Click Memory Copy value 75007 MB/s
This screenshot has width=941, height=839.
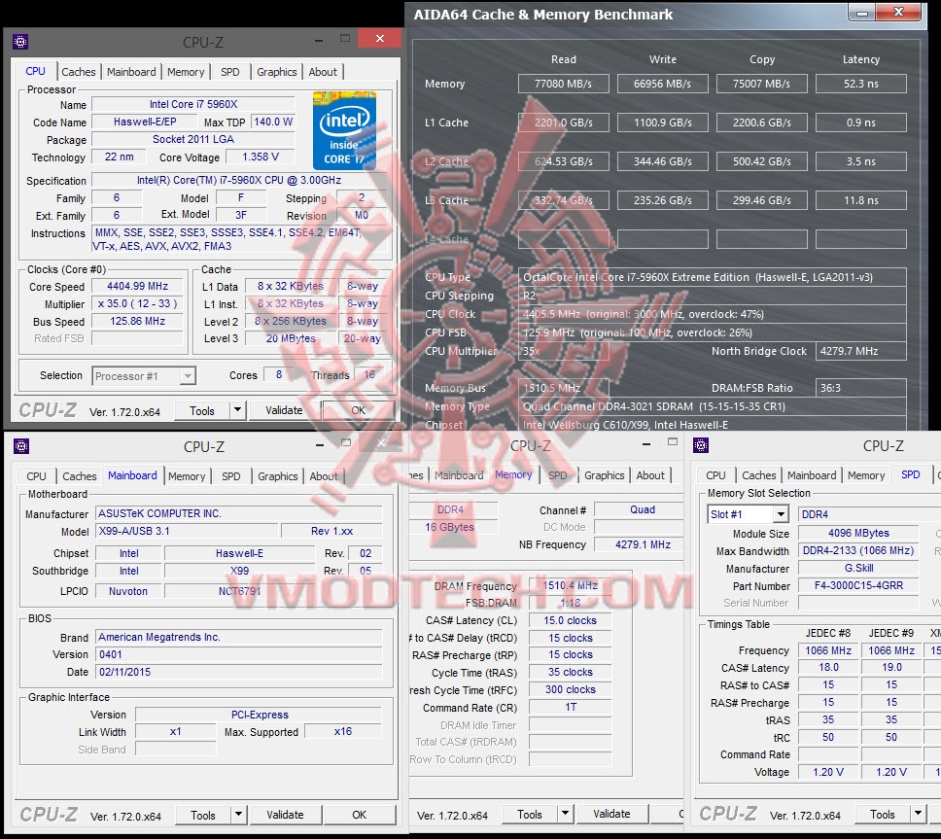761,84
